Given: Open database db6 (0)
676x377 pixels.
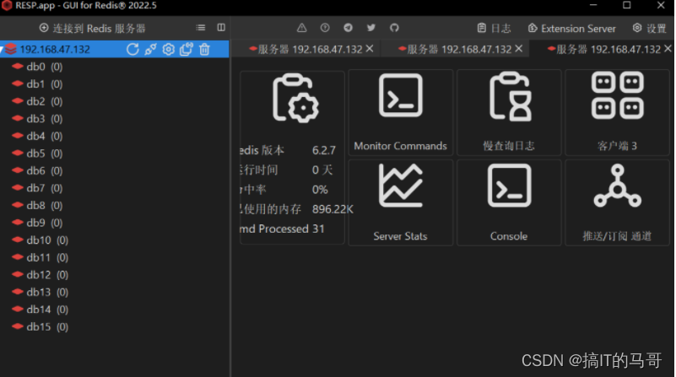Looking at the screenshot, I should coord(37,170).
